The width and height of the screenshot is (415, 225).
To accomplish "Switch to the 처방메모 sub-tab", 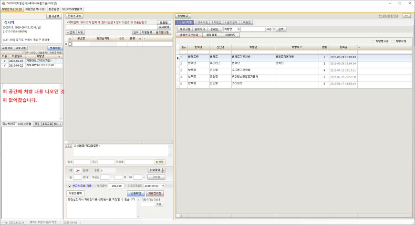I will tap(230, 35).
